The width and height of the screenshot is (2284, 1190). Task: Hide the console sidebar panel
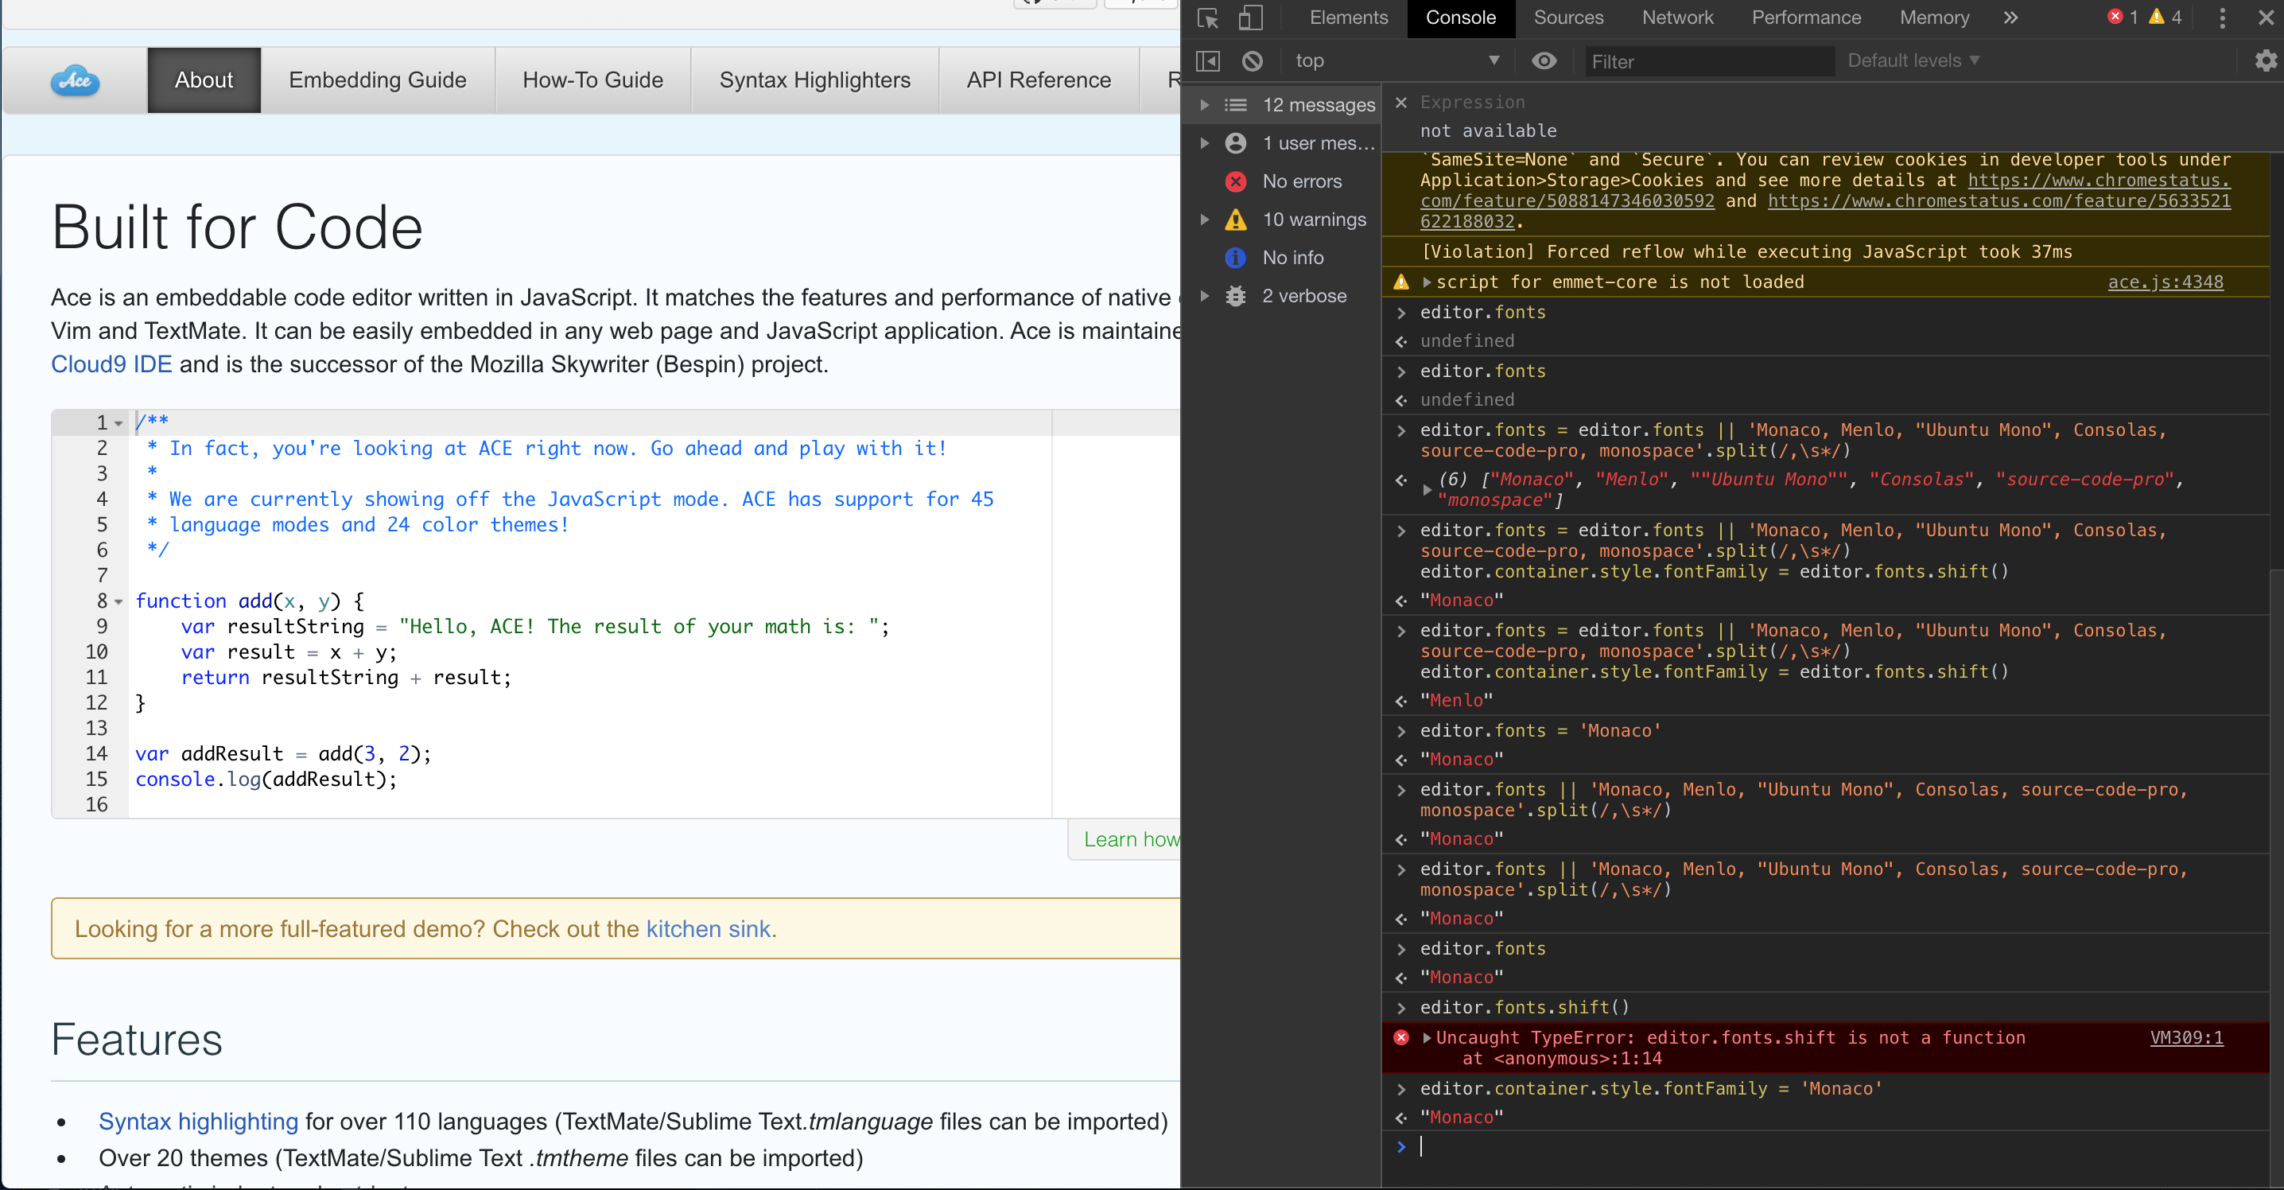click(1208, 60)
